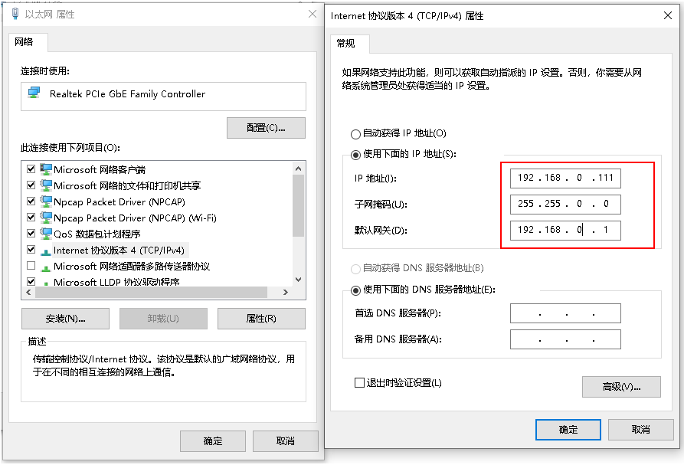Screen dimensions: 684x465
Task: Switch to the 网络 tab
Action: 25,42
